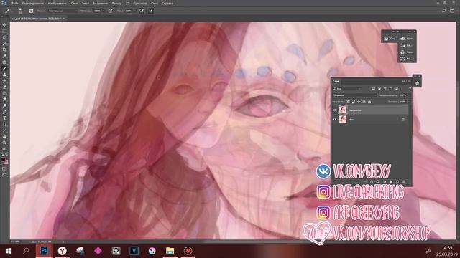Image resolution: width=460 pixels, height=258 pixels.
Task: Select the Brush tool in toolbar
Action: pyautogui.click(x=4, y=68)
